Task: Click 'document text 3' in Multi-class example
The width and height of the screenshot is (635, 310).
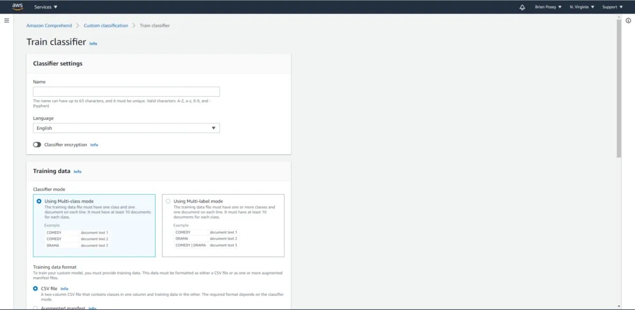Action: point(94,245)
